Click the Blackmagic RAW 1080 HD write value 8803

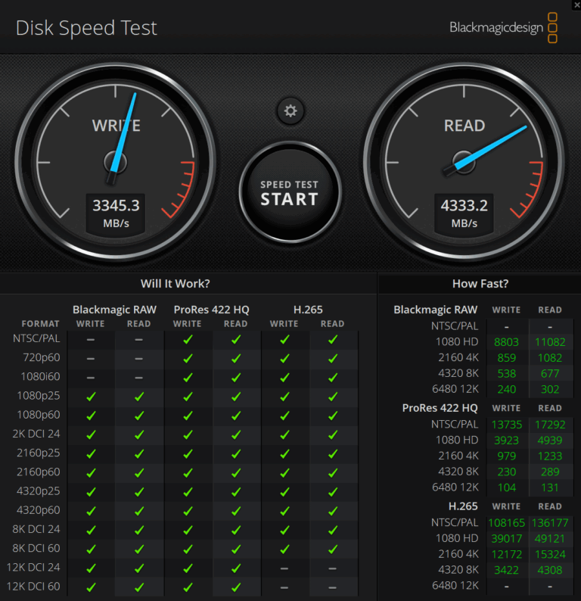pos(506,342)
